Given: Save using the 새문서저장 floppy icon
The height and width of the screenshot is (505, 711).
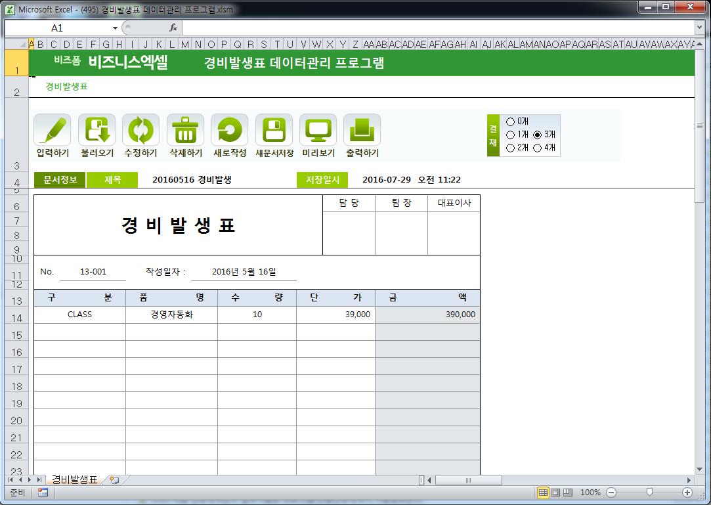Looking at the screenshot, I should click(x=274, y=130).
